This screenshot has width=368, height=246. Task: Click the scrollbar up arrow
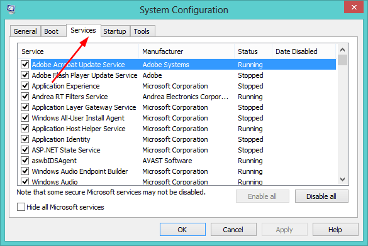[x=342, y=50]
